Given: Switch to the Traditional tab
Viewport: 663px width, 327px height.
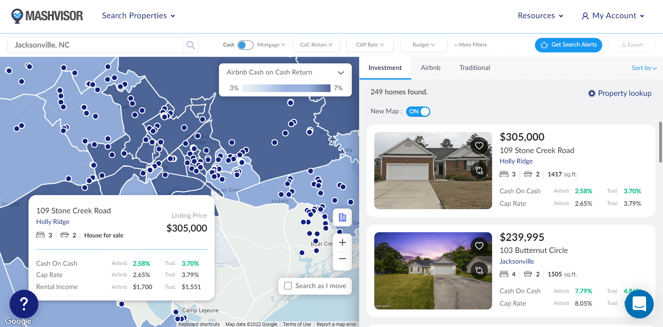Looking at the screenshot, I should coord(474,68).
